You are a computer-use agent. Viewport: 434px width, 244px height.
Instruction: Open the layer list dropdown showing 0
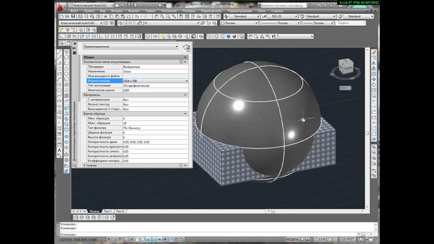click(x=158, y=23)
